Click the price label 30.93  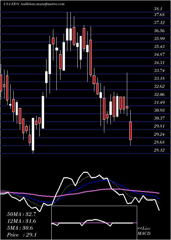[159, 110]
